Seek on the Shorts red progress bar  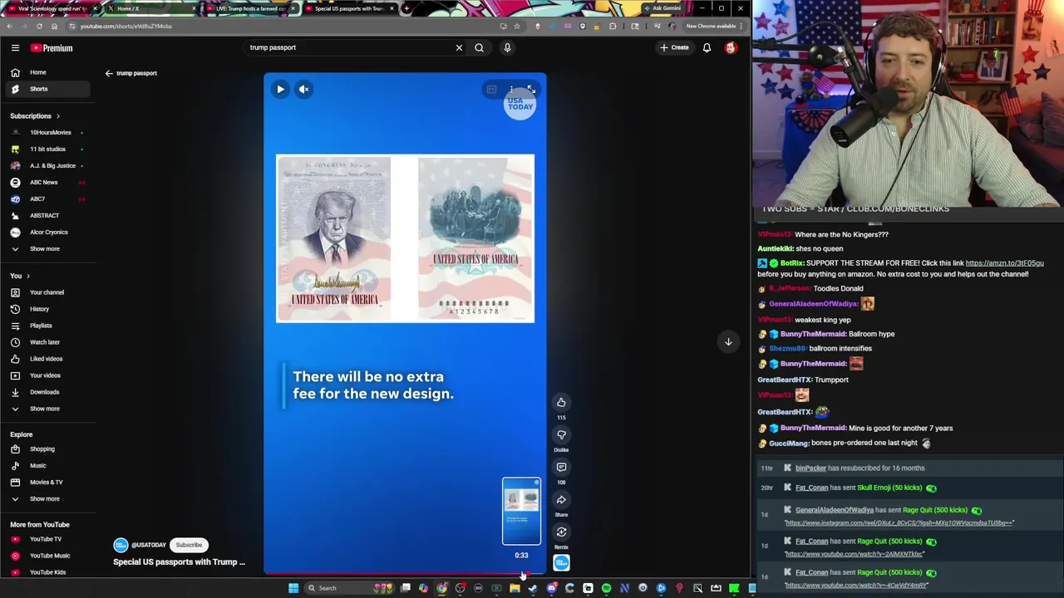coord(405,573)
